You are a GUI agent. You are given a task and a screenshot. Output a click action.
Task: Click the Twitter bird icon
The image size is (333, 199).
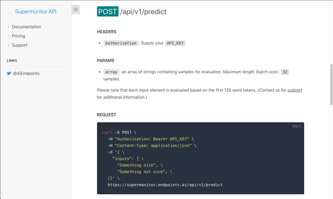coord(9,74)
